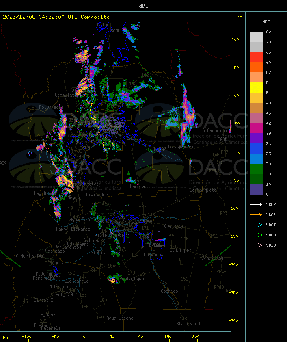Click the Ant_ESA place label
The width and height of the screenshot is (287, 342).
64,294
